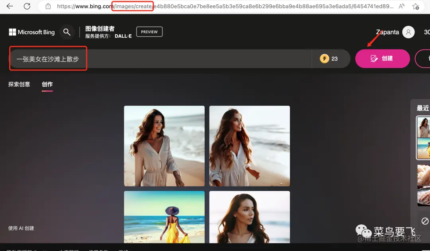Click the browser address bar URL
The image size is (430, 251).
pyautogui.click(x=225, y=6)
